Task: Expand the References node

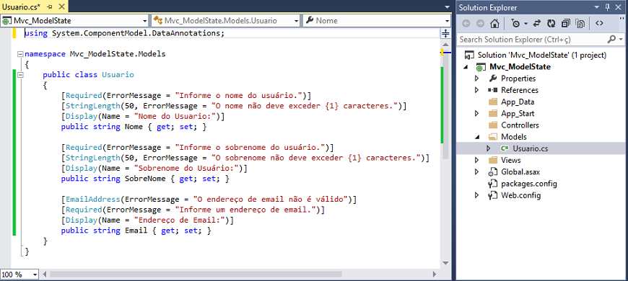Action: (476, 90)
